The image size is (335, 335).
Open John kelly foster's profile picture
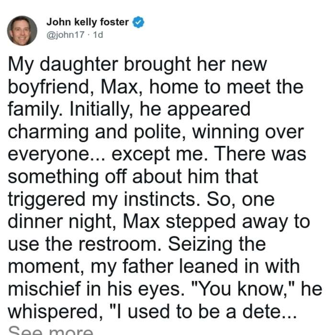22,31
